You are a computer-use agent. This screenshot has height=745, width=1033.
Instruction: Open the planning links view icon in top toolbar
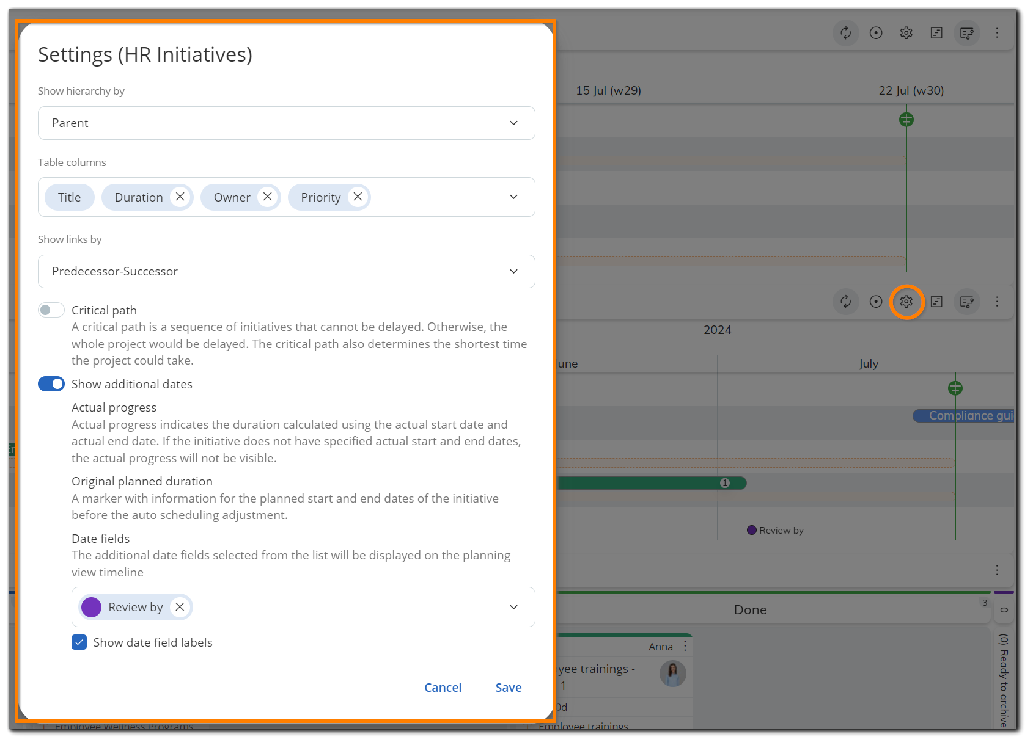[967, 33]
